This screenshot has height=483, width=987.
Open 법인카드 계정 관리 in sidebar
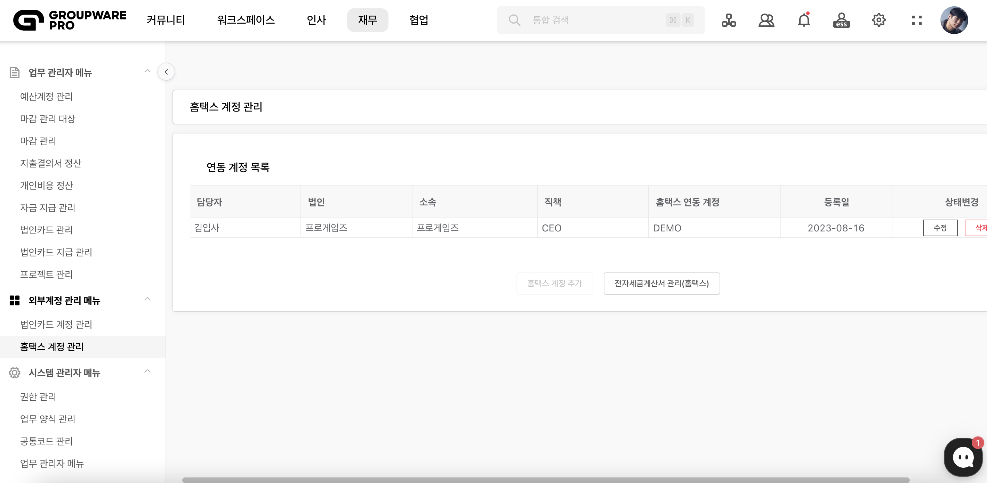click(x=56, y=324)
